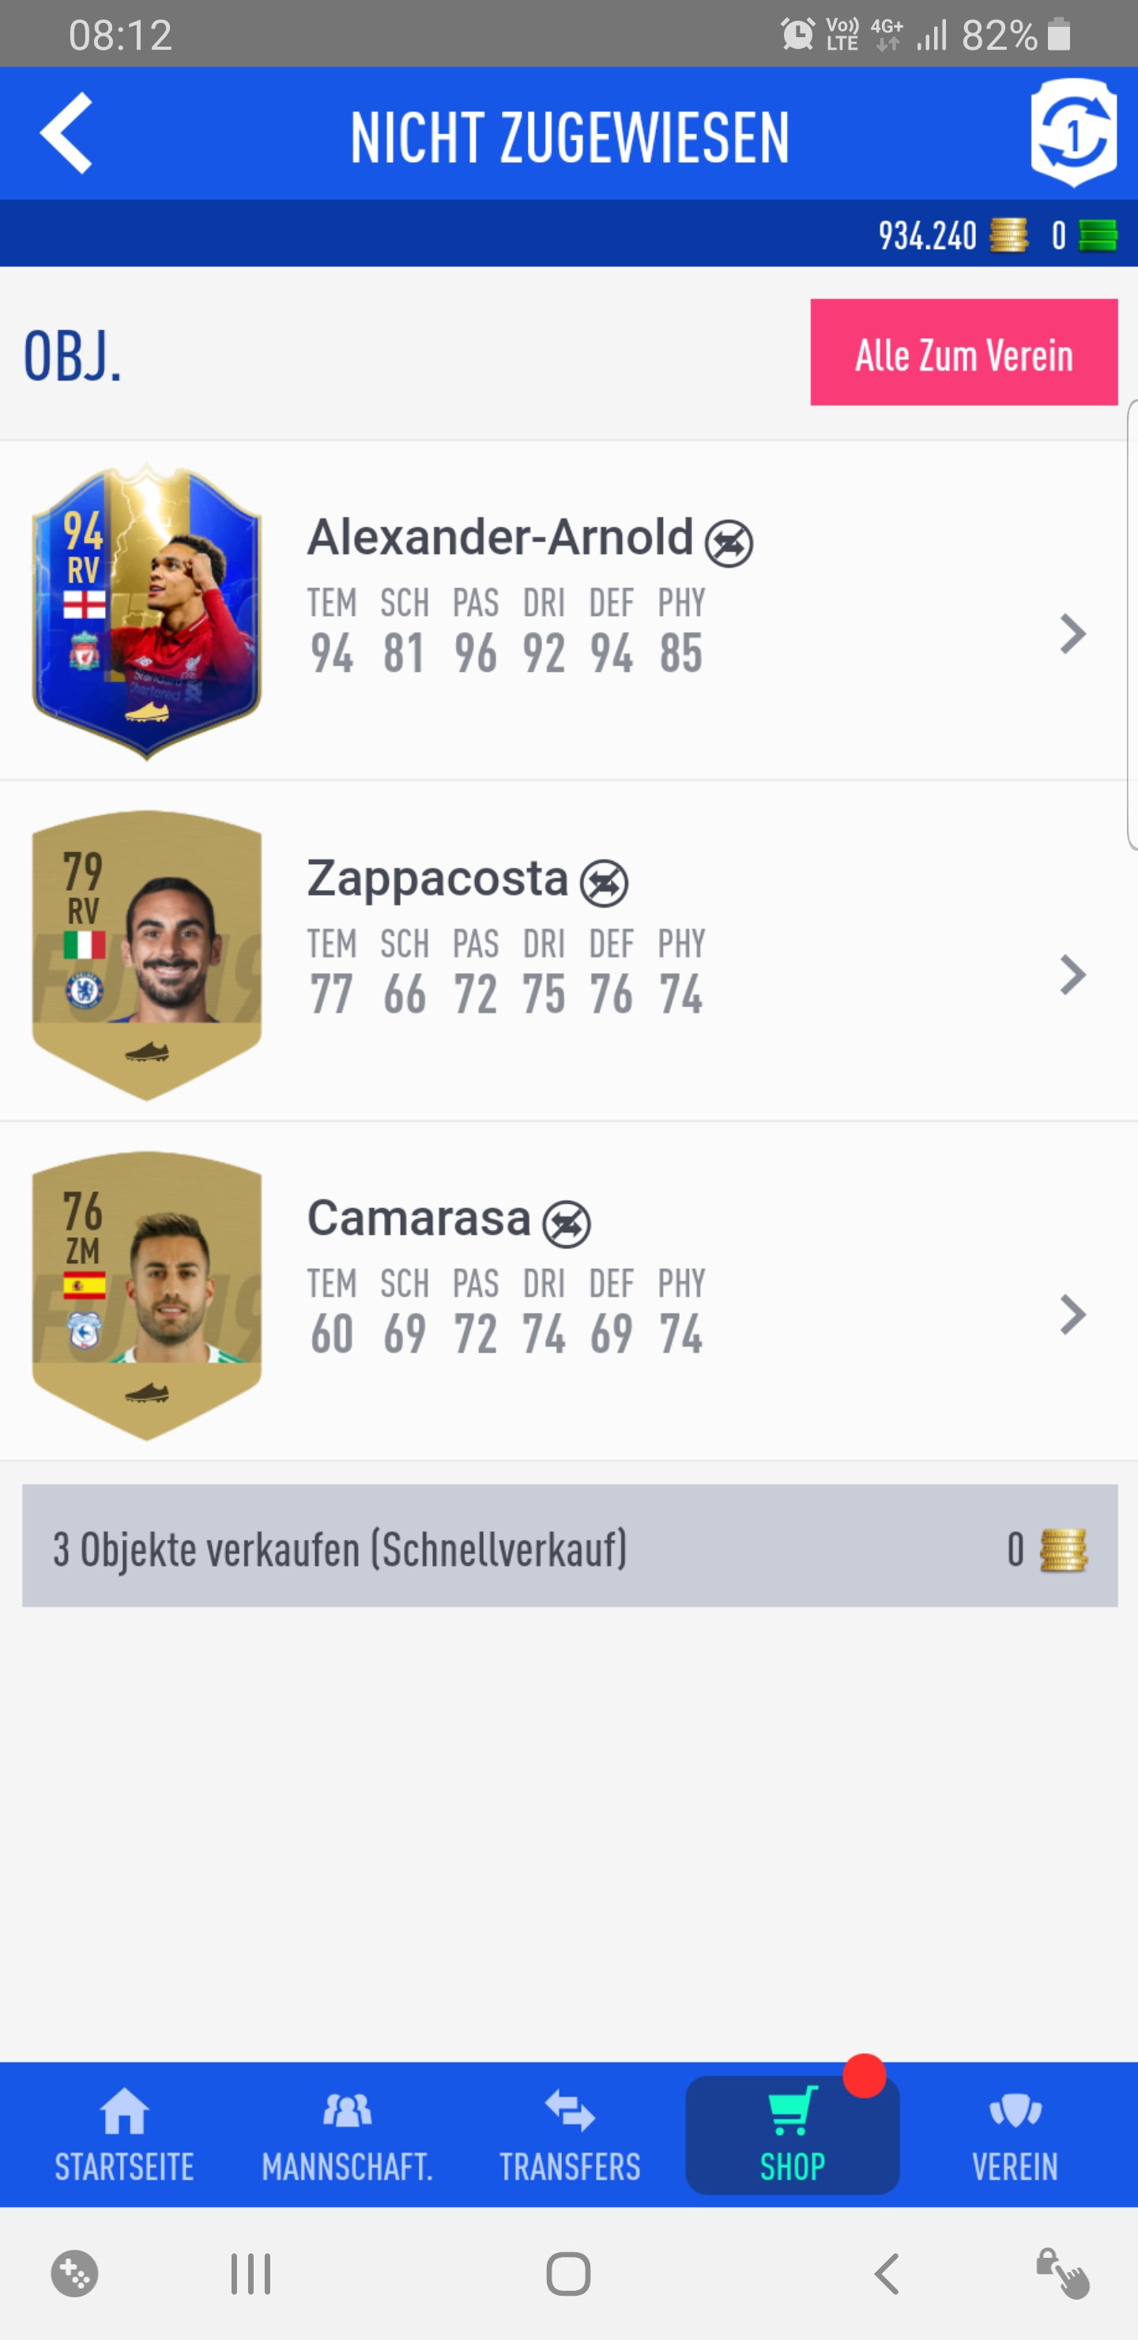Send all items with Alle Zum Verein

(963, 353)
